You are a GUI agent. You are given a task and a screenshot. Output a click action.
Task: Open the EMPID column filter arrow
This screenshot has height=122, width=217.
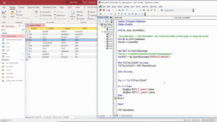tap(41, 28)
